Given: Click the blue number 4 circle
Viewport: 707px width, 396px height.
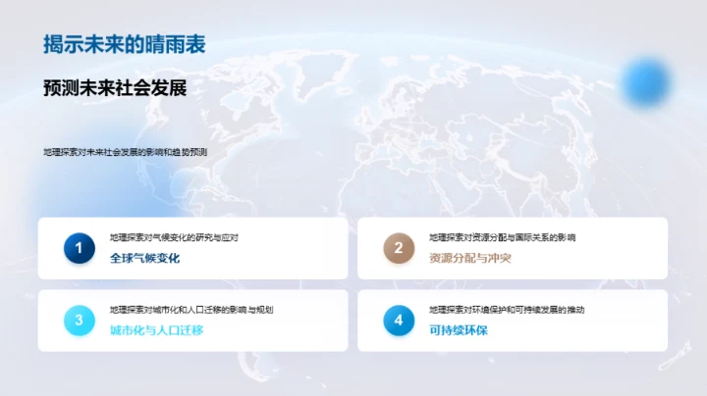Looking at the screenshot, I should [399, 320].
